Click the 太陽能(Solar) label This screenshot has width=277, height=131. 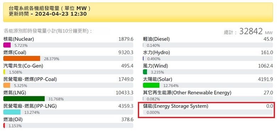pos(158,79)
